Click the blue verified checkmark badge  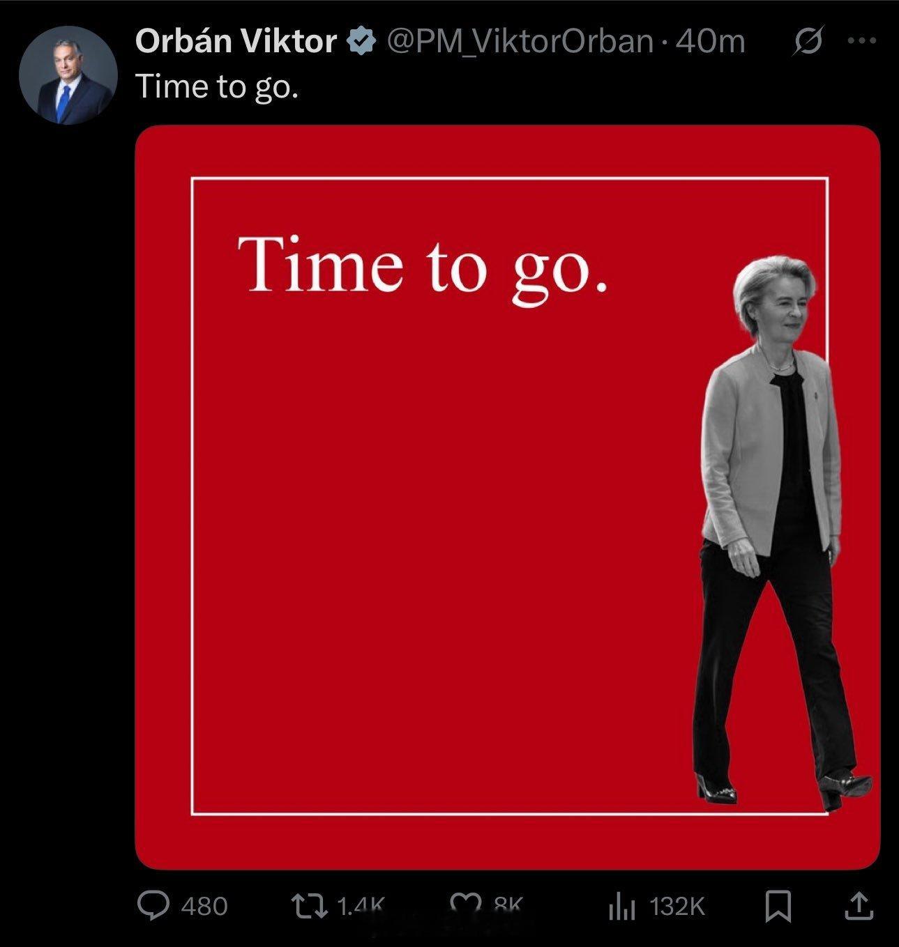click(361, 41)
